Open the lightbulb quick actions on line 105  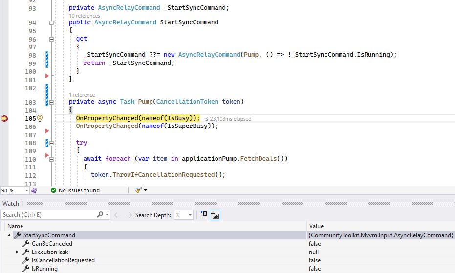(40, 118)
